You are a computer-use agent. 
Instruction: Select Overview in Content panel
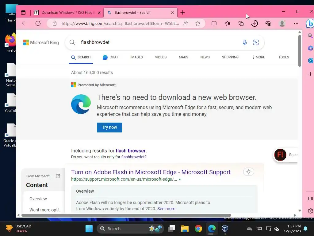pos(38,199)
